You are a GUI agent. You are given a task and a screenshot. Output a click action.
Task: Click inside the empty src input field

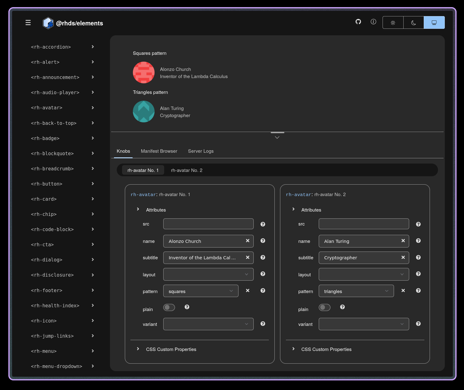point(208,224)
